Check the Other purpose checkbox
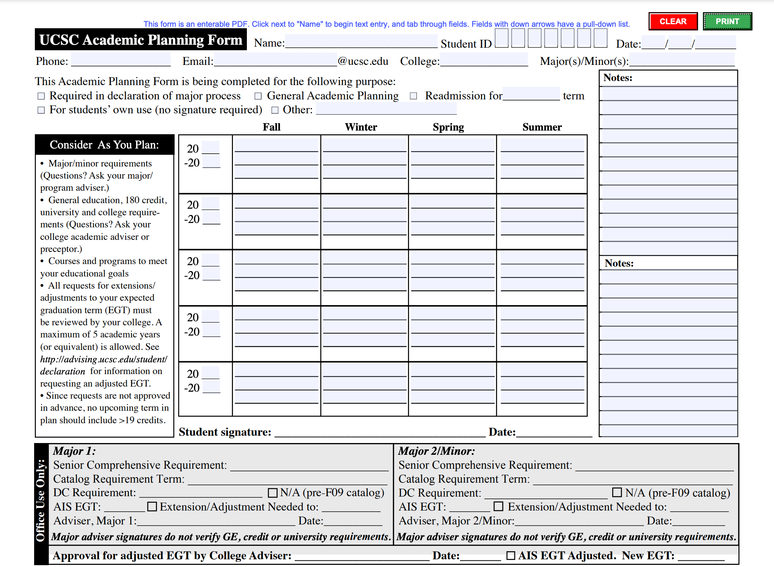The image size is (774, 567). click(275, 110)
